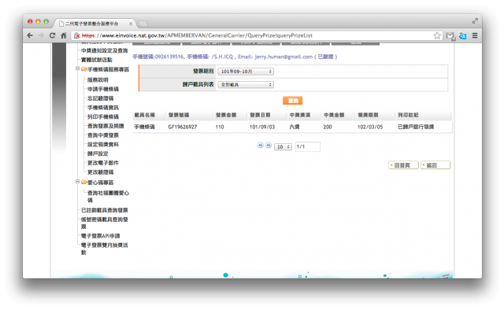
Task: Click the 發票日期 column header
Action: coord(260,115)
